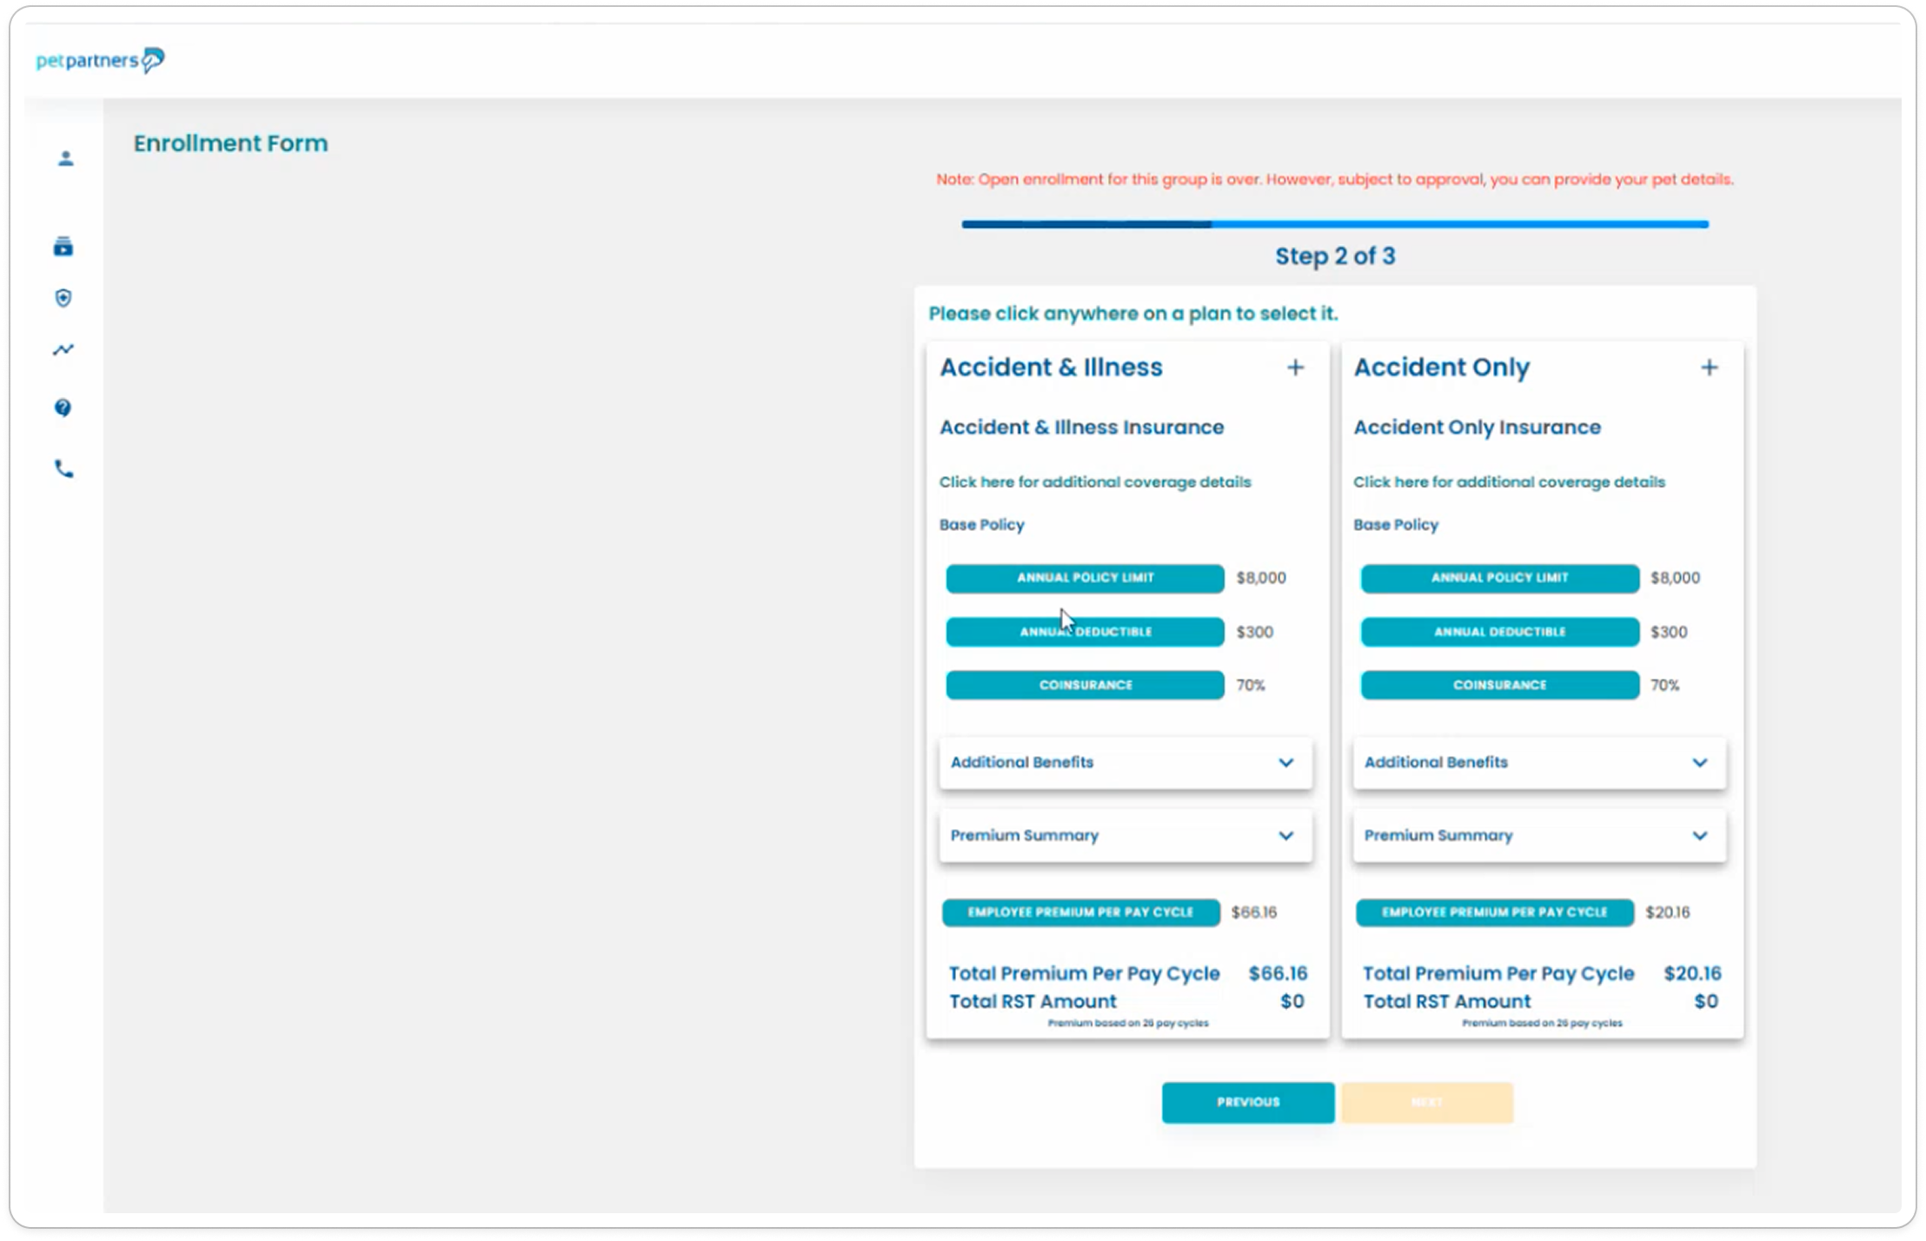Open Accident Only additional coverage details link
Viewport: 1926px width, 1241px height.
tap(1509, 482)
